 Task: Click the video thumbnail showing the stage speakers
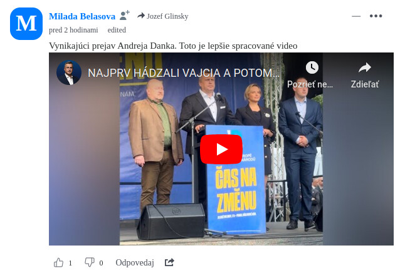(221, 149)
